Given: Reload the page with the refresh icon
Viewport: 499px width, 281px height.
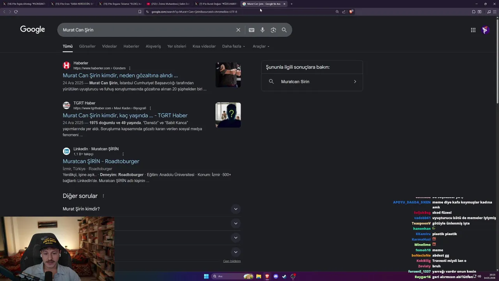Looking at the screenshot, I should pos(16,12).
